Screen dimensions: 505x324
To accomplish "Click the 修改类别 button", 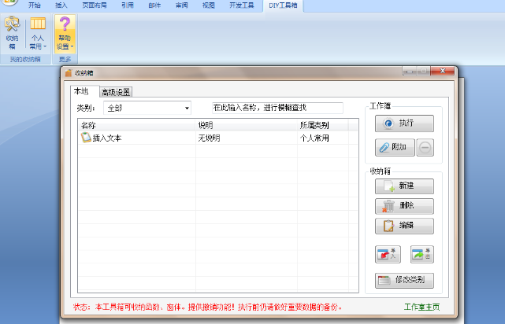I will 404,280.
